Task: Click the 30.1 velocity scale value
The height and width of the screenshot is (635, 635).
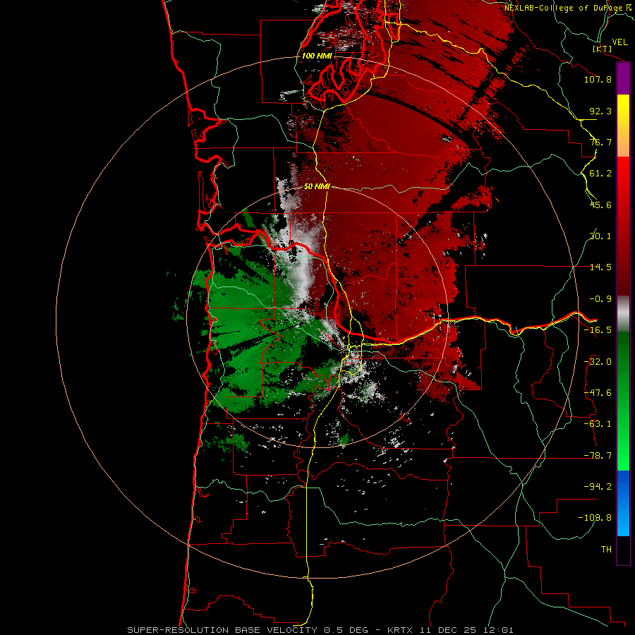Action: coord(600,236)
